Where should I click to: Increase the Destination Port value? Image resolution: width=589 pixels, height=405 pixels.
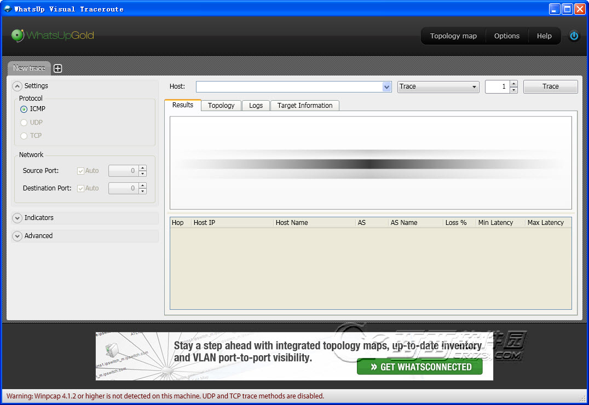tap(142, 185)
